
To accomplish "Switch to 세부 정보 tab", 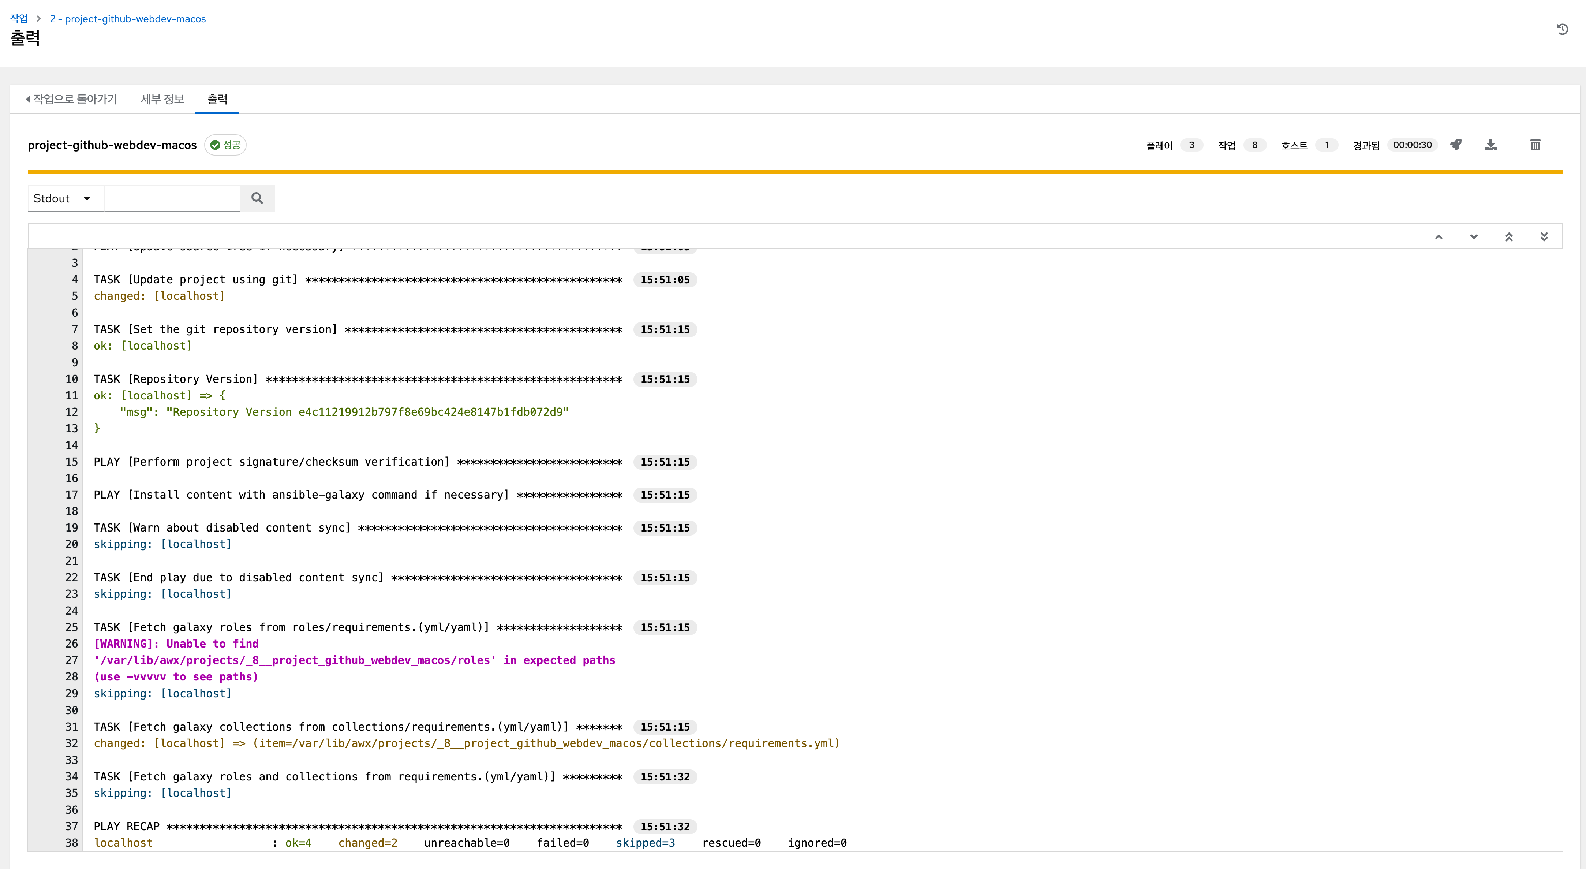I will [162, 99].
